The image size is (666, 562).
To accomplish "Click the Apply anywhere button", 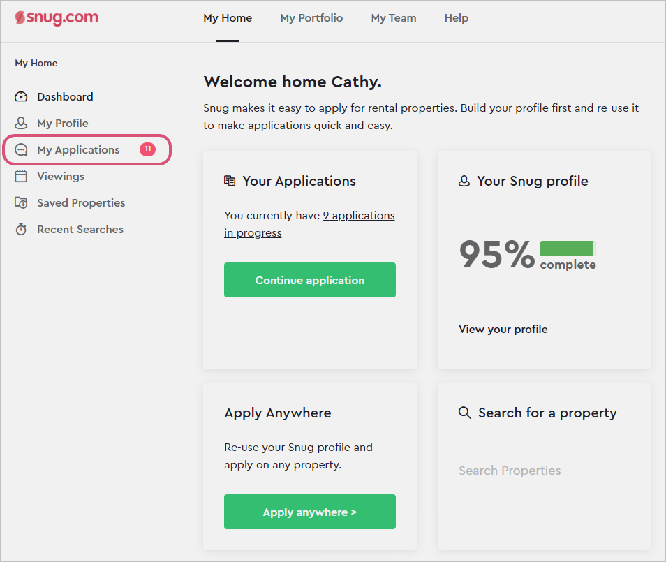I will 310,512.
